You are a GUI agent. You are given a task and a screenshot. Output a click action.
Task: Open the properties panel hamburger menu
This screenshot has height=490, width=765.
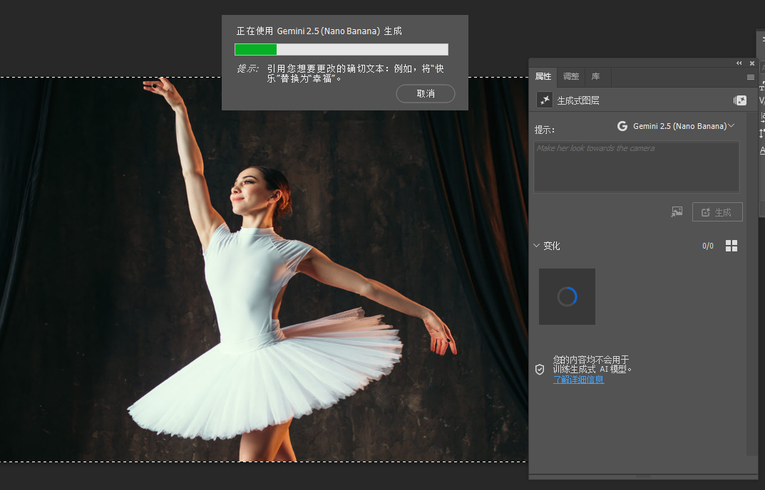[x=751, y=77]
